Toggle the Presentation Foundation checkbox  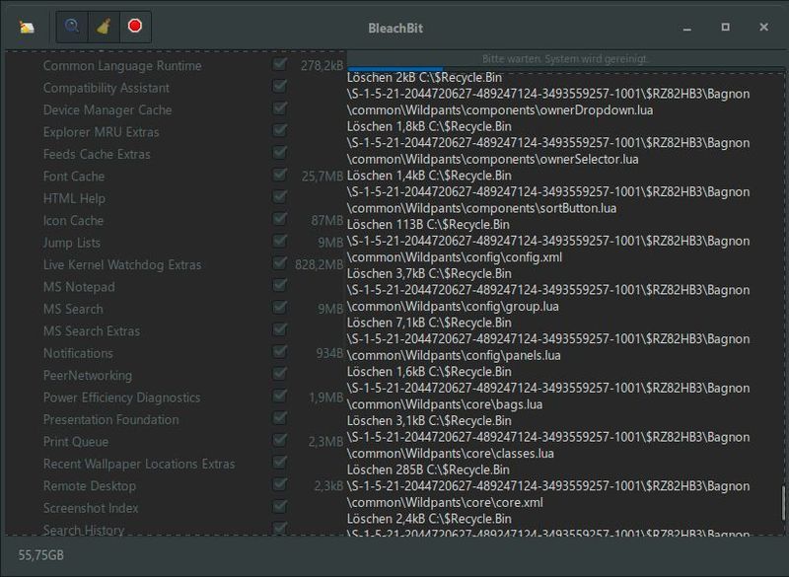point(280,418)
